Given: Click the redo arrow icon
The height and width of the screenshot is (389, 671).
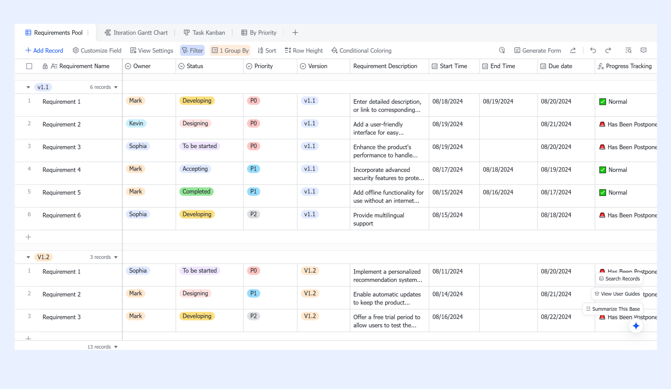Looking at the screenshot, I should click(608, 50).
